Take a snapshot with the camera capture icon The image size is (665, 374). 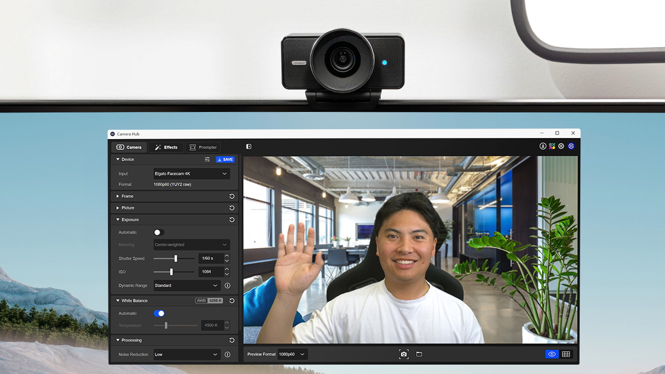pyautogui.click(x=404, y=354)
